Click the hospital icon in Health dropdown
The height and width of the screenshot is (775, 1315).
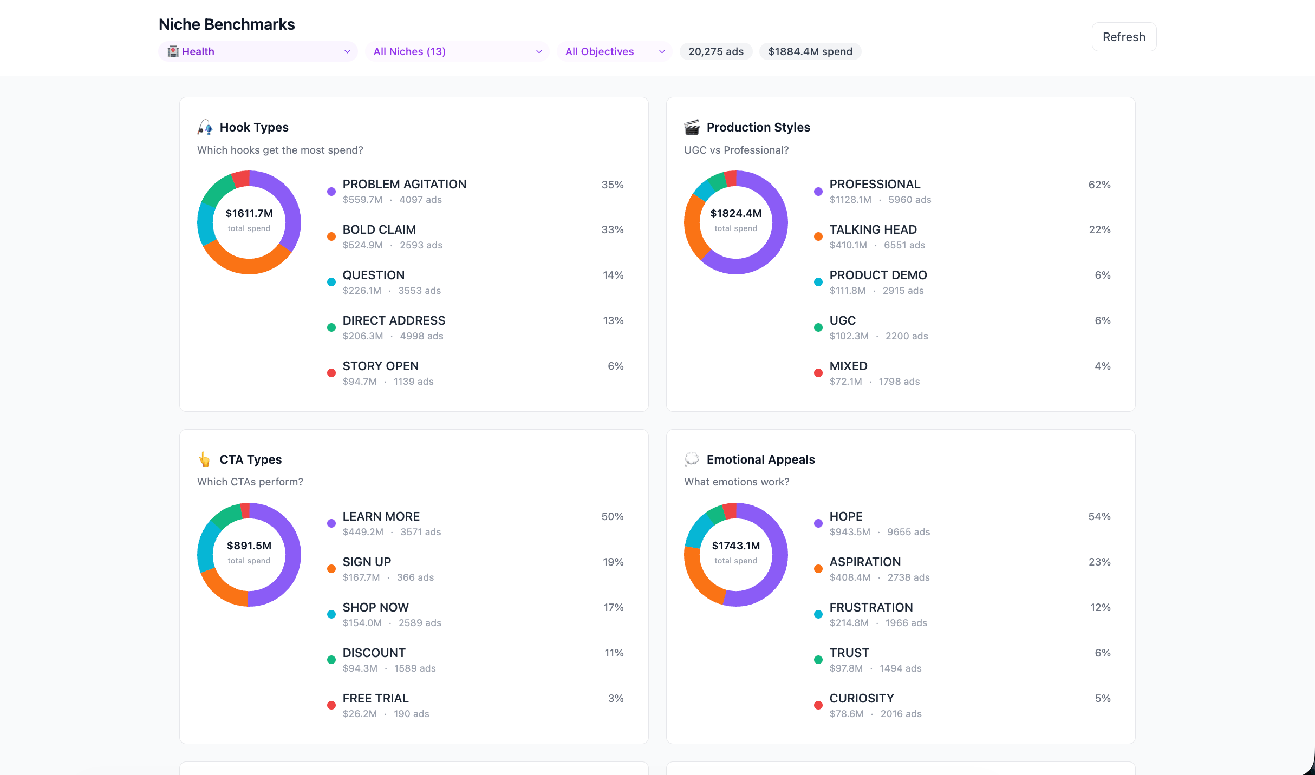(x=173, y=51)
